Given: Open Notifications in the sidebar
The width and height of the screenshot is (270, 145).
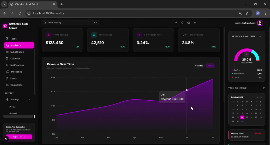Looking at the screenshot, I should 19,65.
